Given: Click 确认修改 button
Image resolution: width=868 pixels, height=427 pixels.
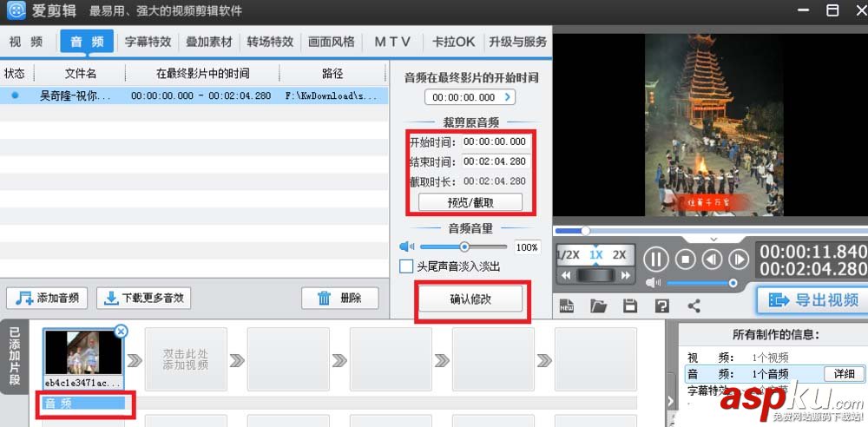Looking at the screenshot, I should pos(470,299).
